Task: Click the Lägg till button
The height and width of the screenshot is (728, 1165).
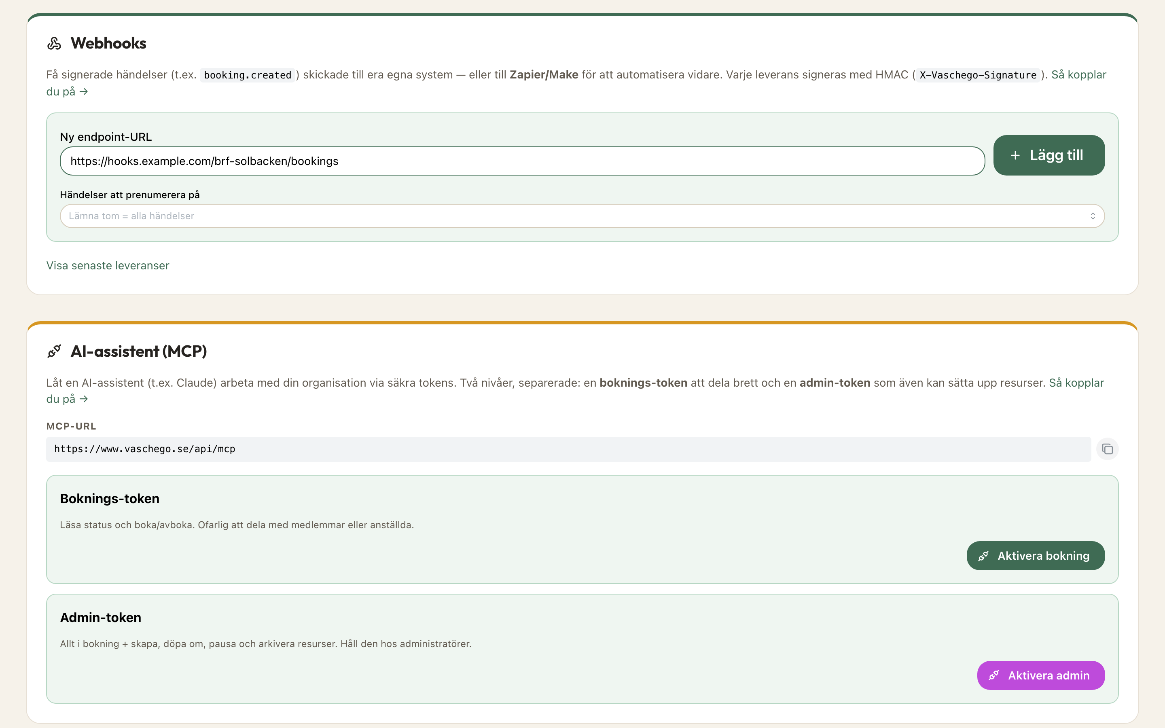Action: tap(1049, 155)
